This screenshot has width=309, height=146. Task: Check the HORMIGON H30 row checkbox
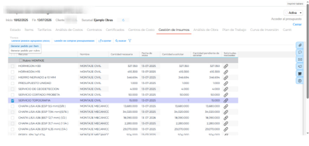[13, 66]
